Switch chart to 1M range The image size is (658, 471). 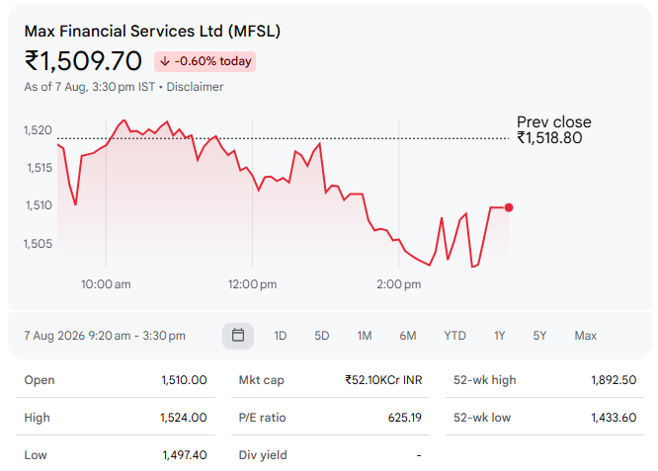[x=365, y=336]
